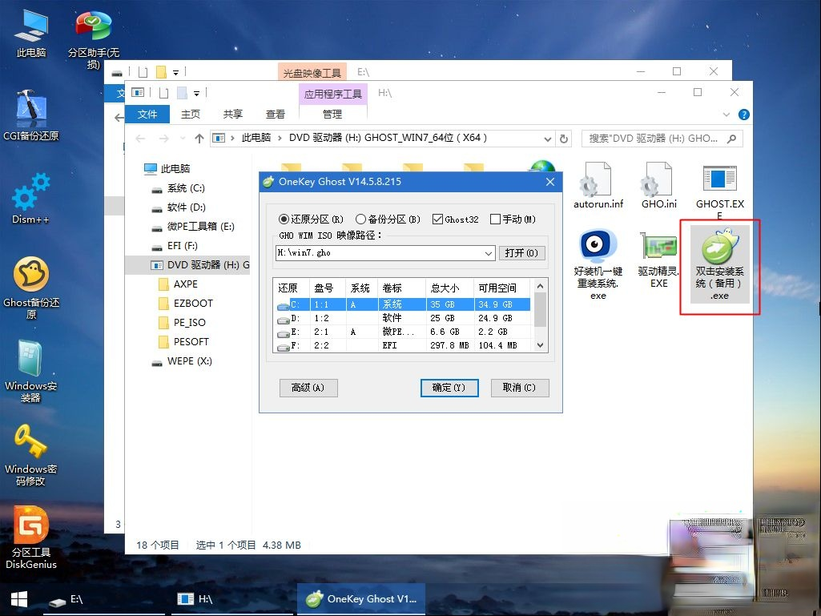
Task: Open recent locations dropdown near nav arrows
Action: pos(183,139)
